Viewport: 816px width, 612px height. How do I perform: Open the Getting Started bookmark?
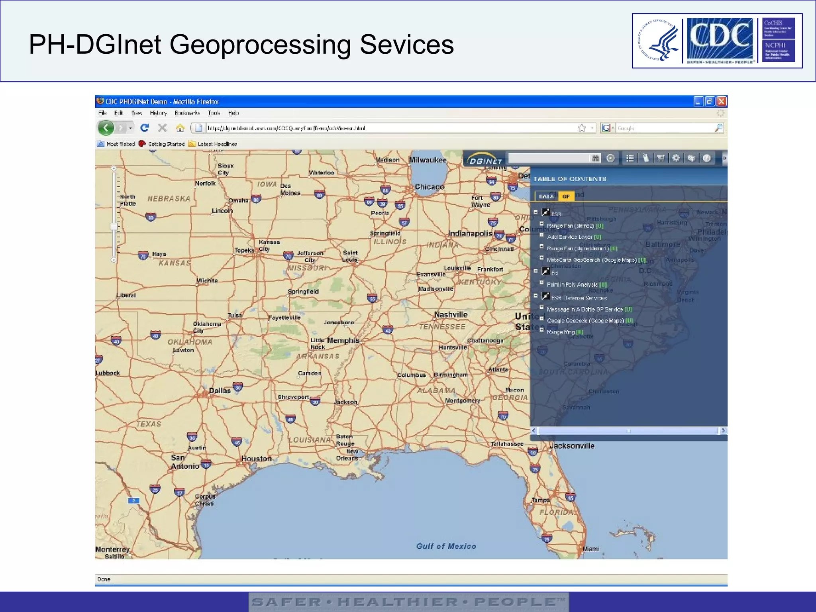162,144
